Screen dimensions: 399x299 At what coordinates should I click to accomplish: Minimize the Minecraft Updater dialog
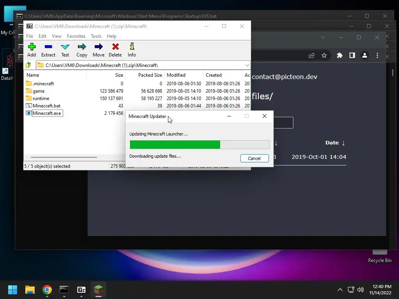point(229,116)
